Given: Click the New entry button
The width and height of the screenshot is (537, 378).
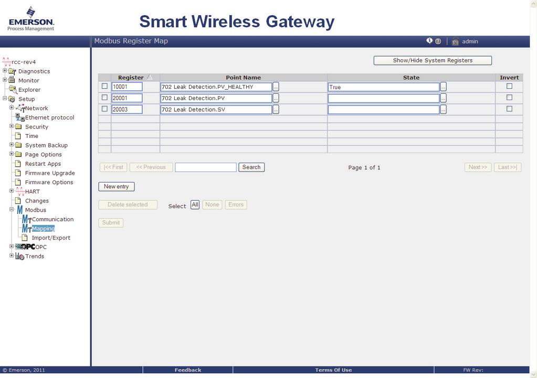Looking at the screenshot, I should pyautogui.click(x=117, y=187).
